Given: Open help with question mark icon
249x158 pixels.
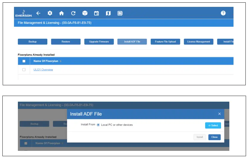Looking at the screenshot, I should (x=223, y=13).
